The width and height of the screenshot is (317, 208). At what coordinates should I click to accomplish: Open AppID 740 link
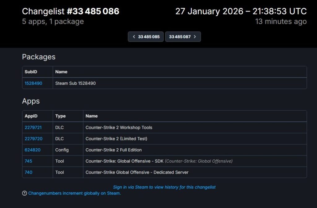click(28, 172)
